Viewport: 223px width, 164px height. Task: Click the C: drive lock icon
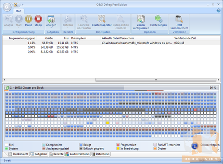click(7, 87)
